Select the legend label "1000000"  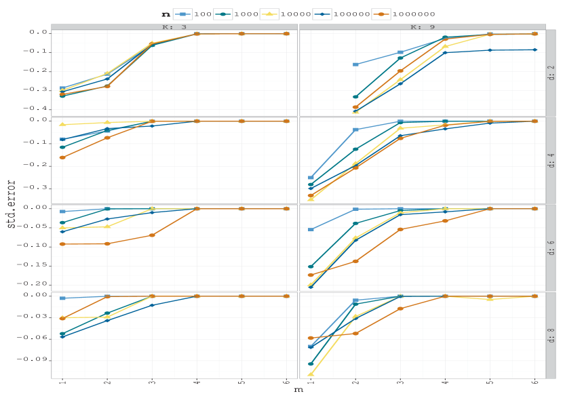(414, 14)
